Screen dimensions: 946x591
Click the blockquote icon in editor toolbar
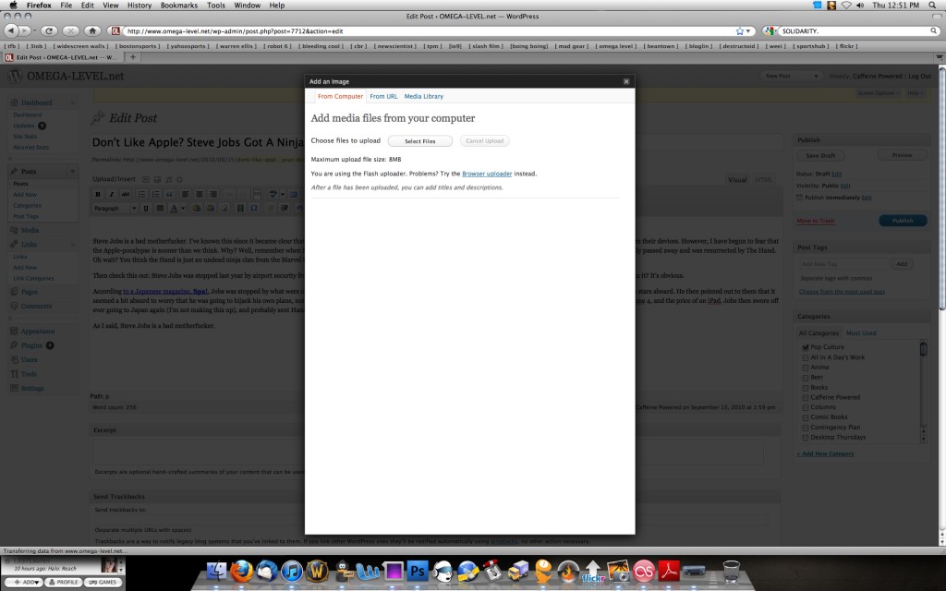point(170,194)
